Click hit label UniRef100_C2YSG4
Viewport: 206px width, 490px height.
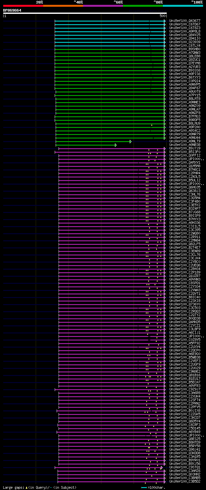click(x=185, y=286)
